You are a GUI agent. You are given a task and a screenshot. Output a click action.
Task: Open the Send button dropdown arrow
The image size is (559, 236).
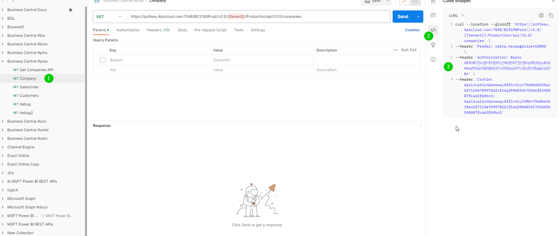(418, 17)
